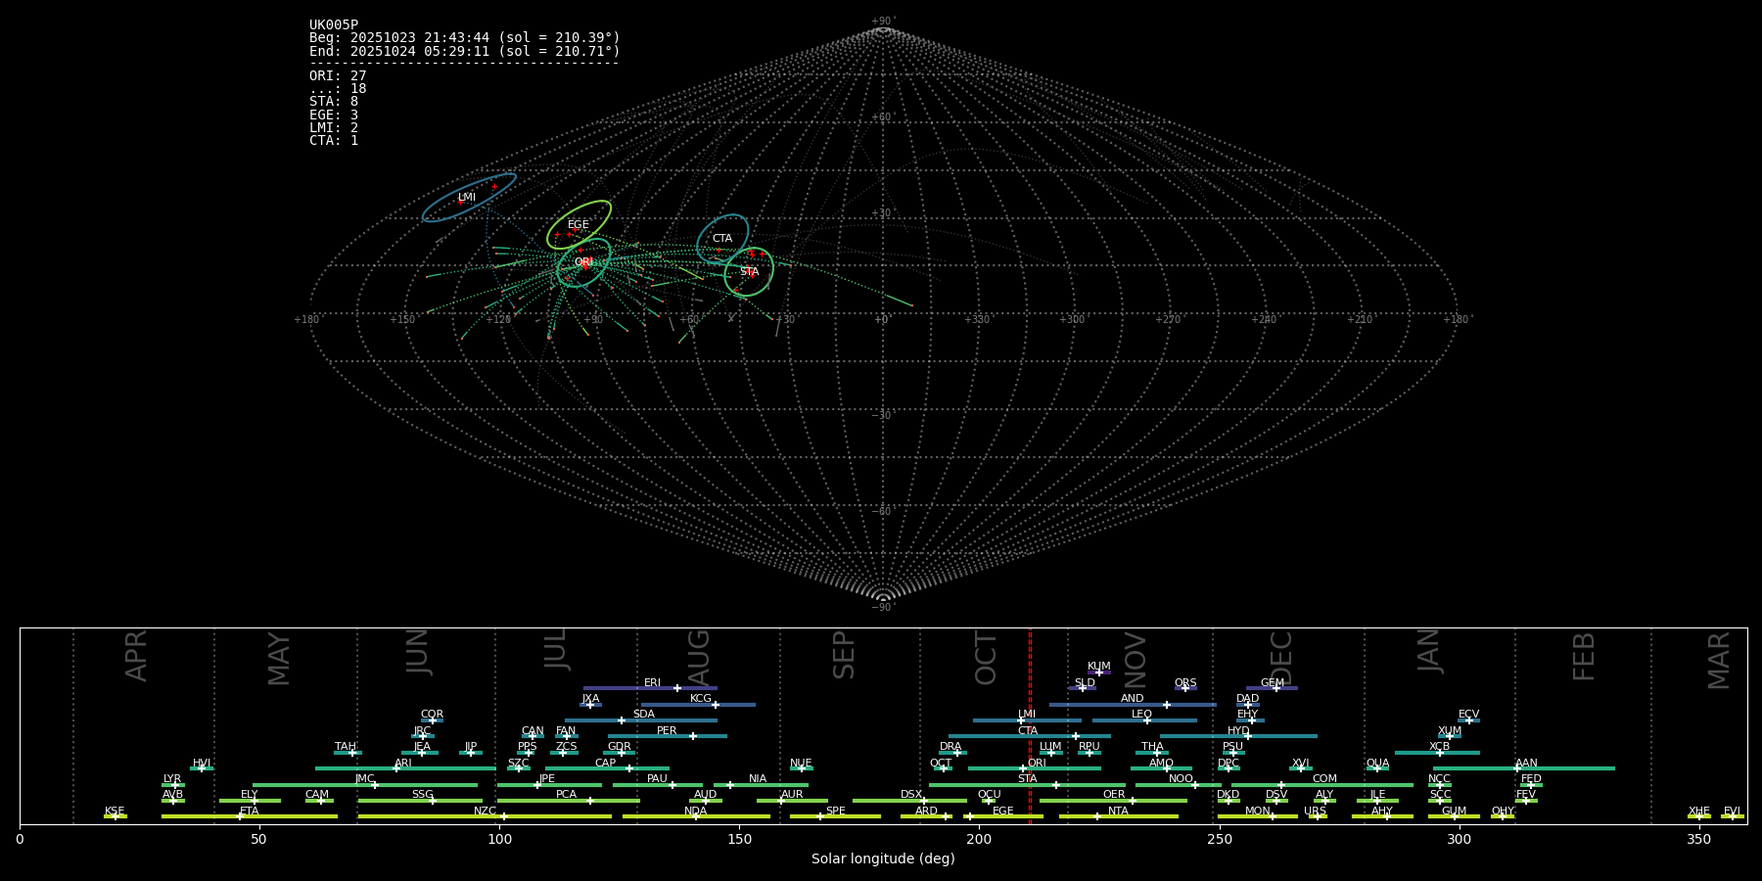Click the '...: 18' sporadic count line
Image resolution: width=1762 pixels, height=881 pixels.
point(338,89)
